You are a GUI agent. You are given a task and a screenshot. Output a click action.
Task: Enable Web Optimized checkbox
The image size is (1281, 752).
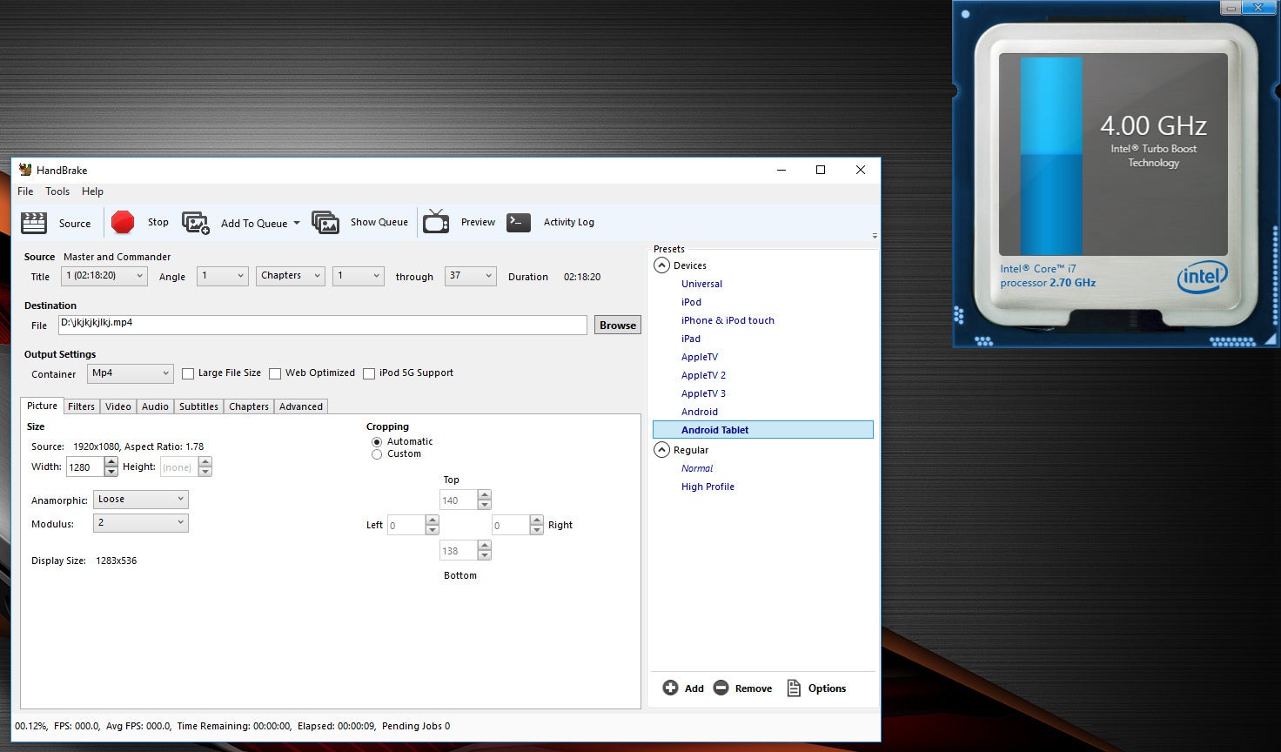point(275,373)
